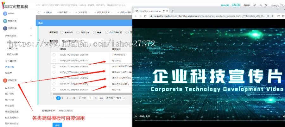Click browser back arrow in video window
This screenshot has width=285, height=127.
(136, 16)
